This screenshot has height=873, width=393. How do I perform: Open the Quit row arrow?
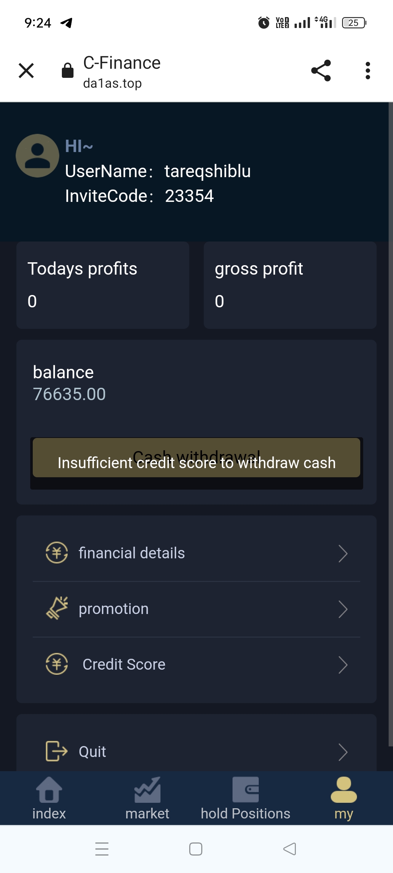coord(343,752)
